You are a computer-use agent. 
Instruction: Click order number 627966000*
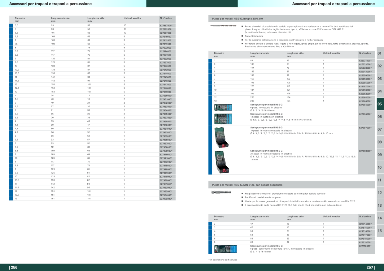point(166,140)
